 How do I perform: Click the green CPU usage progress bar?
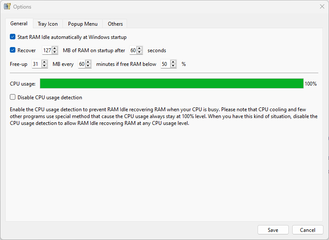(172, 83)
